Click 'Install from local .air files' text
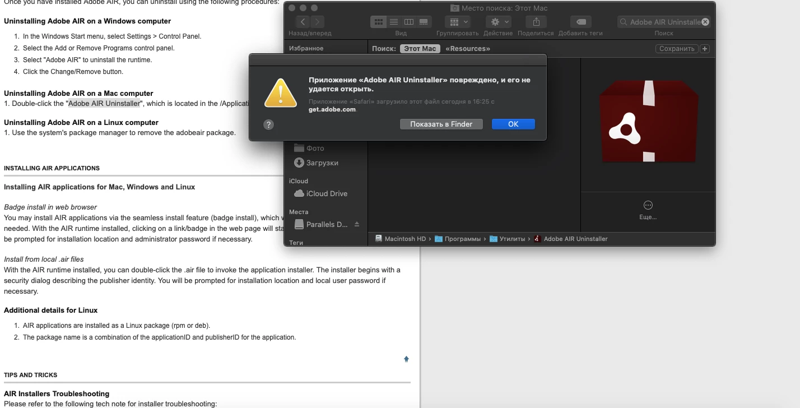 click(x=44, y=259)
